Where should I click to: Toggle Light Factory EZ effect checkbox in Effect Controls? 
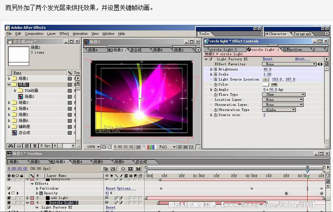tap(211, 59)
